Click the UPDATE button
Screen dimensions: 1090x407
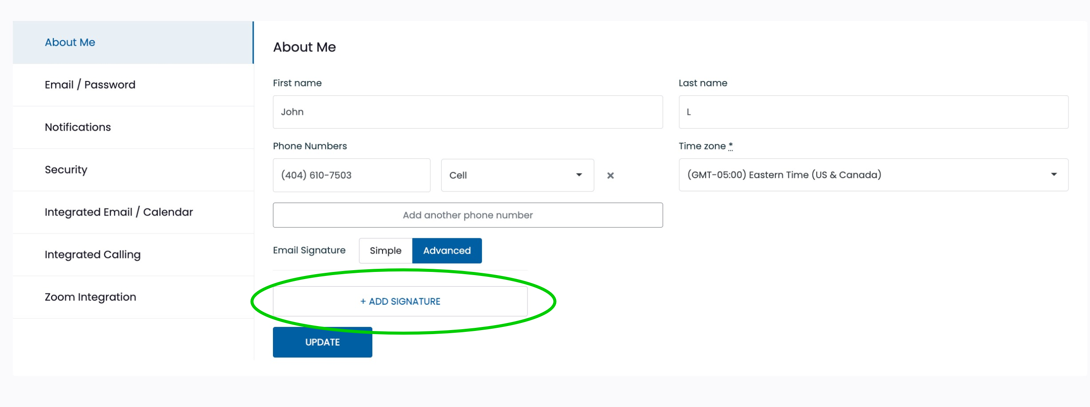click(x=323, y=342)
